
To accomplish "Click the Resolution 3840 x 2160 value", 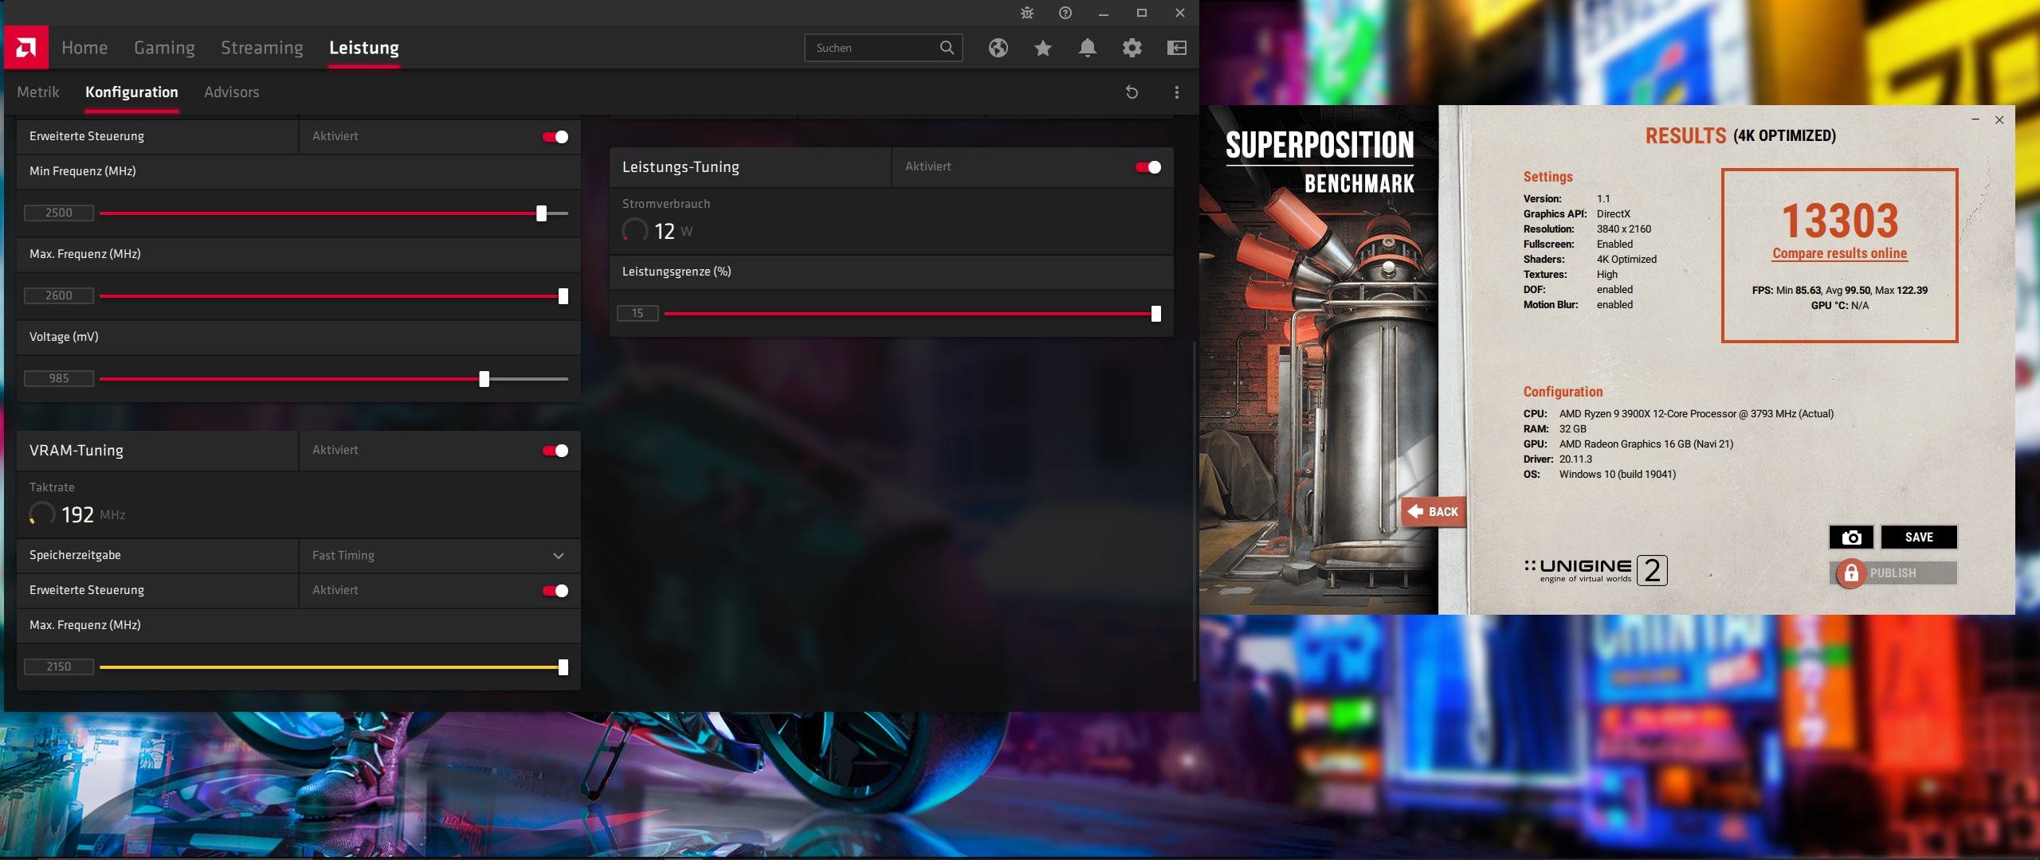I will click(x=1624, y=229).
